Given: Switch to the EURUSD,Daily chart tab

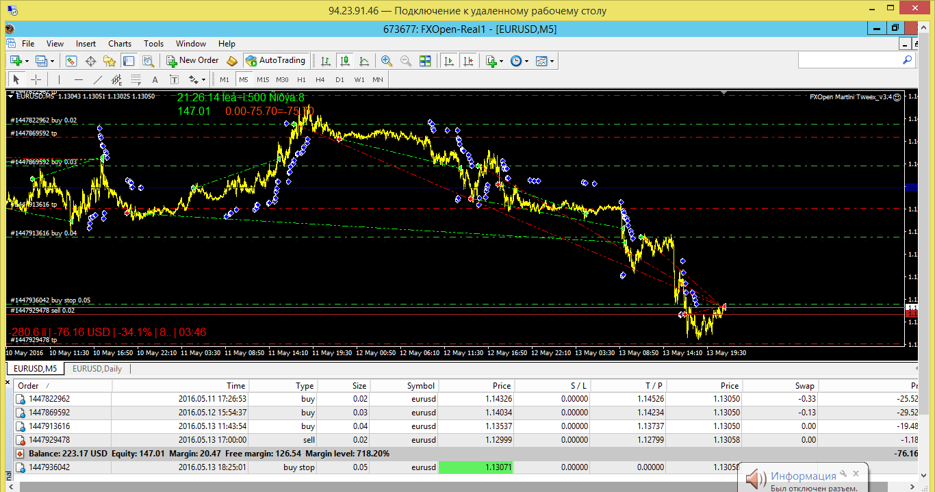Looking at the screenshot, I should [x=97, y=369].
